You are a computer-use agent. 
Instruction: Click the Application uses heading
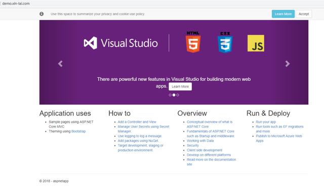pyautogui.click(x=65, y=113)
